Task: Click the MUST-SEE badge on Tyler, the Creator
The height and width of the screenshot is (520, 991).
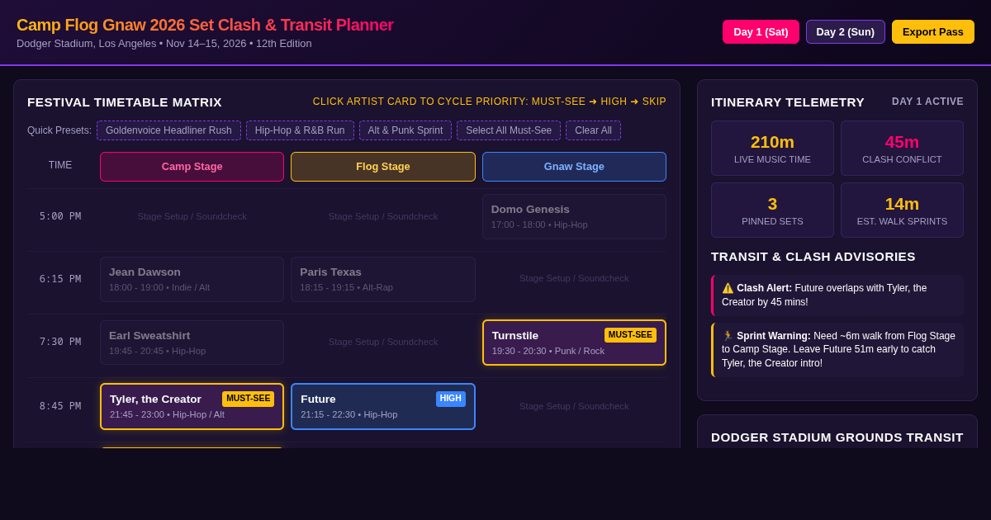Action: [248, 399]
